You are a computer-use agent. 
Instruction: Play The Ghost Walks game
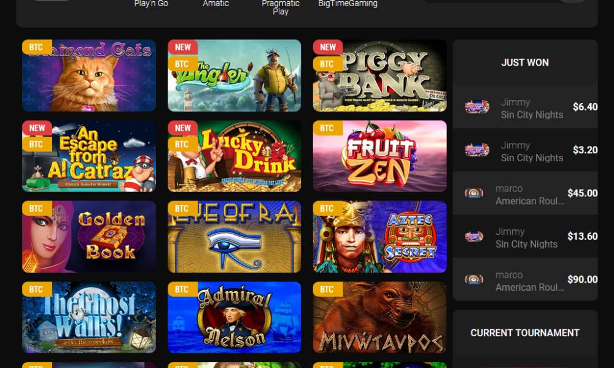coord(89,317)
